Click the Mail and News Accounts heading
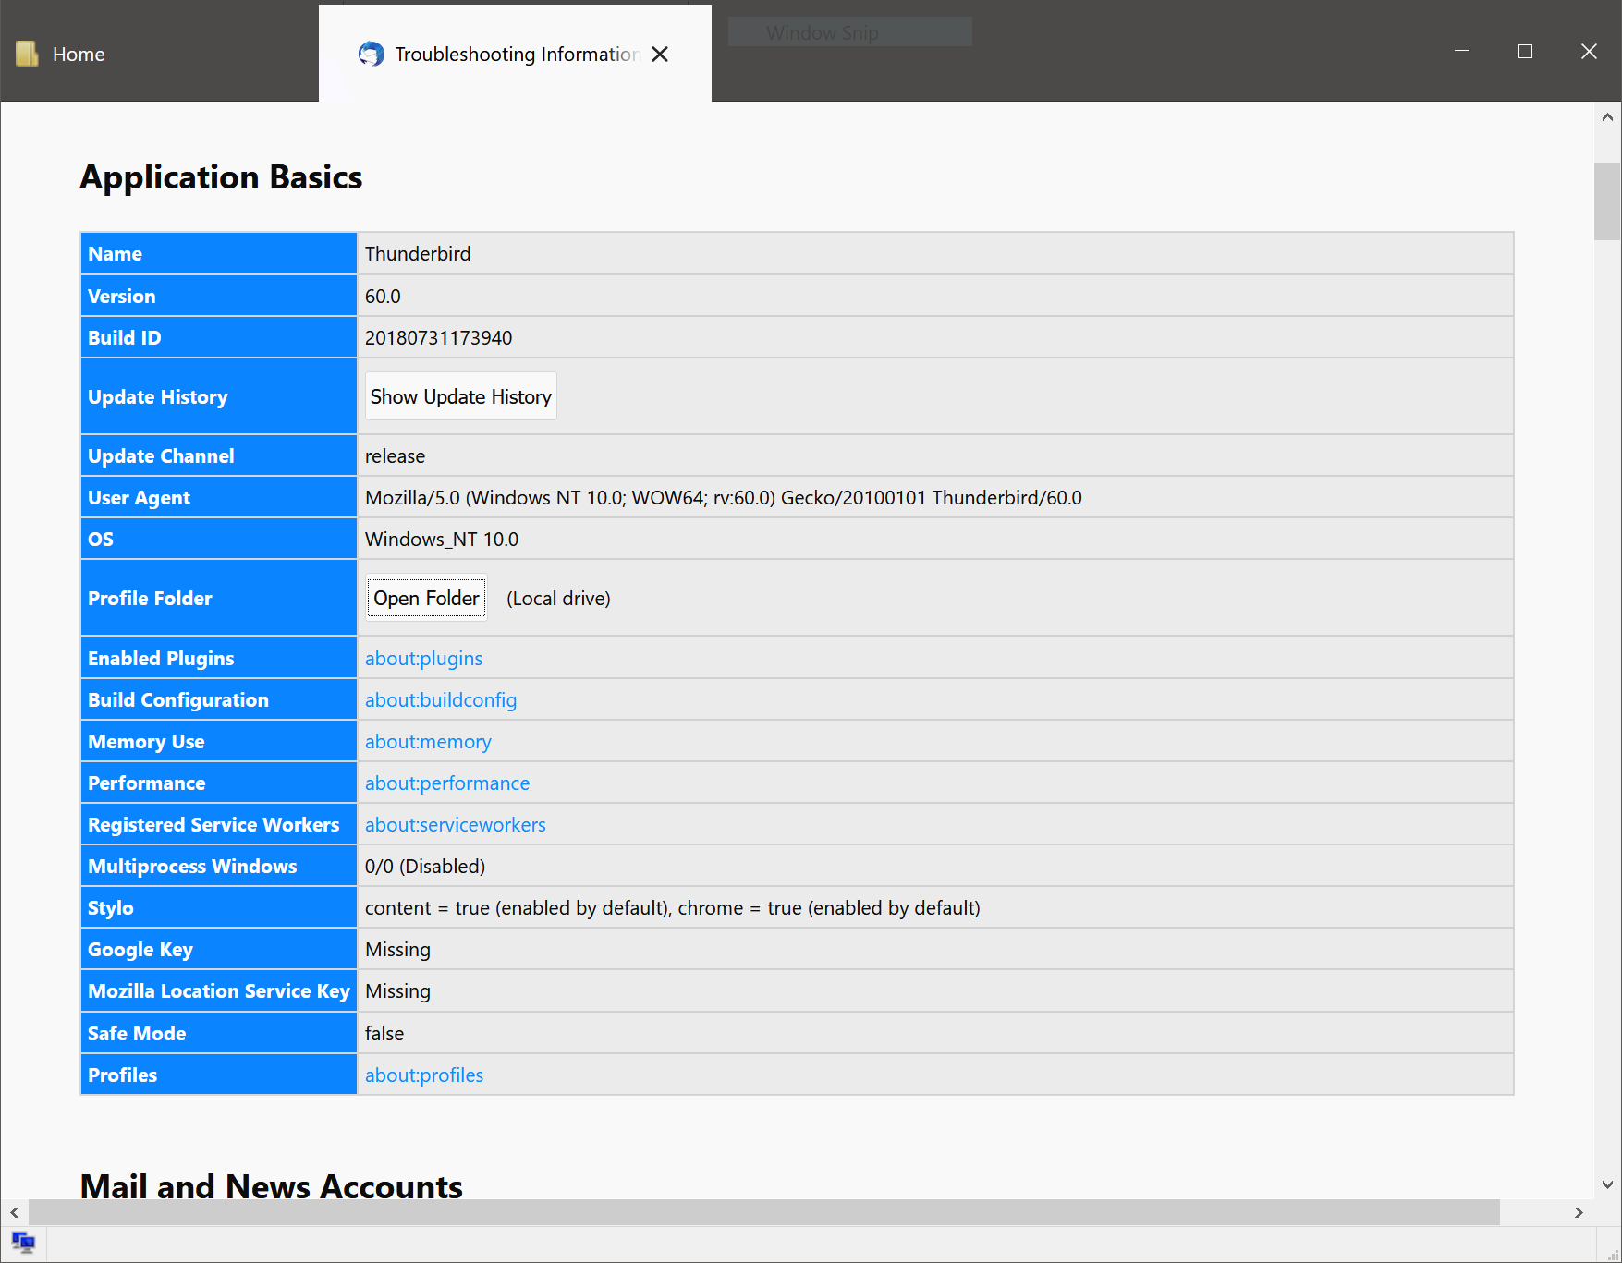 272,1186
